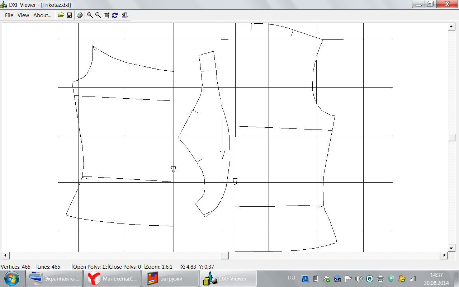This screenshot has height=287, width=459.
Task: Click the vertical scrollbar thumb
Action: click(451, 137)
